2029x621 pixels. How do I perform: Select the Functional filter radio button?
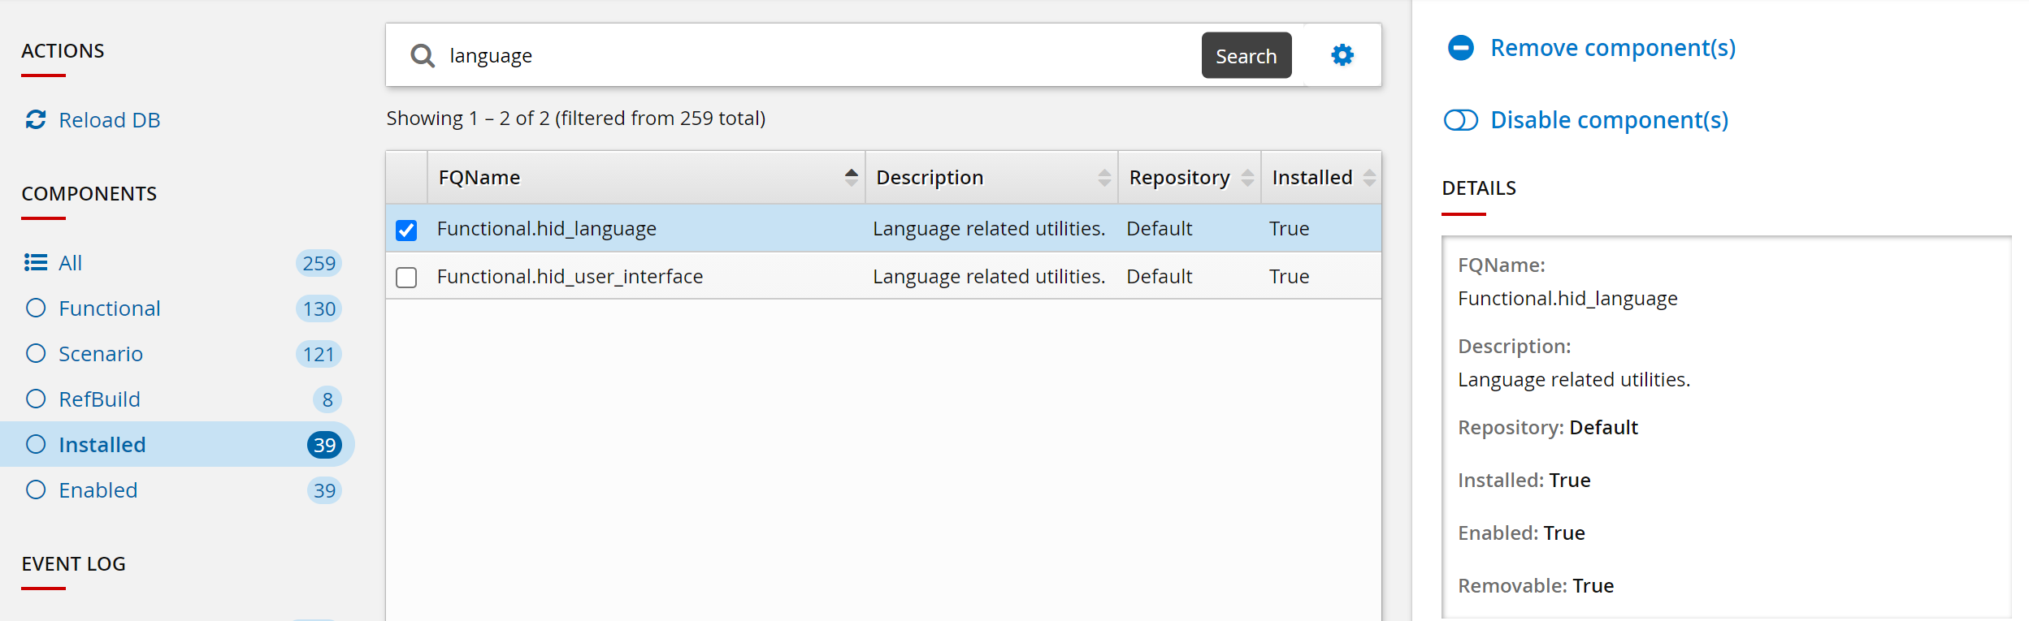36,308
